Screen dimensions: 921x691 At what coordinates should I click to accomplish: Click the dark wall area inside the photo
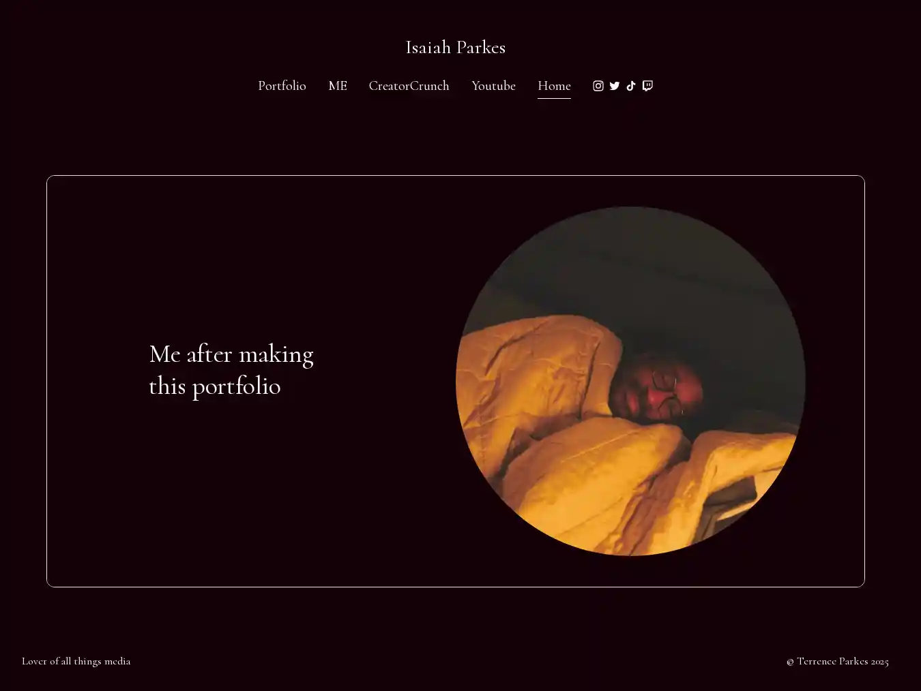click(x=634, y=266)
